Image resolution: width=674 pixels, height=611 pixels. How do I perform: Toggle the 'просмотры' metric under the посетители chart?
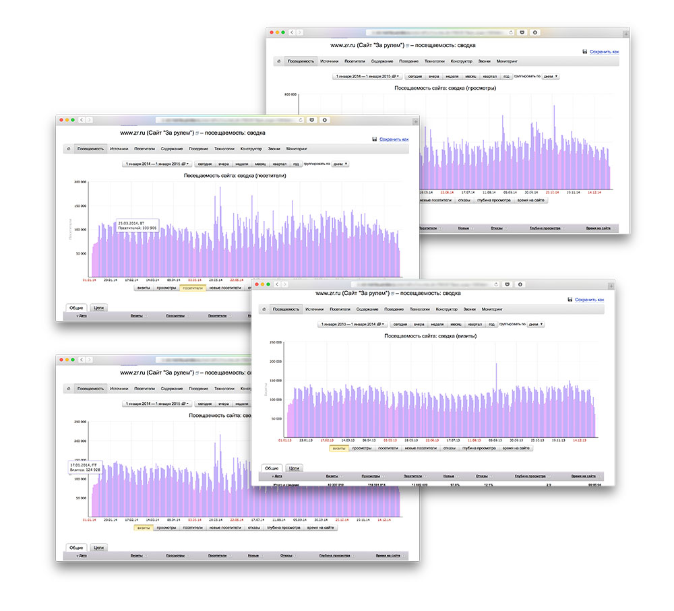coord(166,287)
